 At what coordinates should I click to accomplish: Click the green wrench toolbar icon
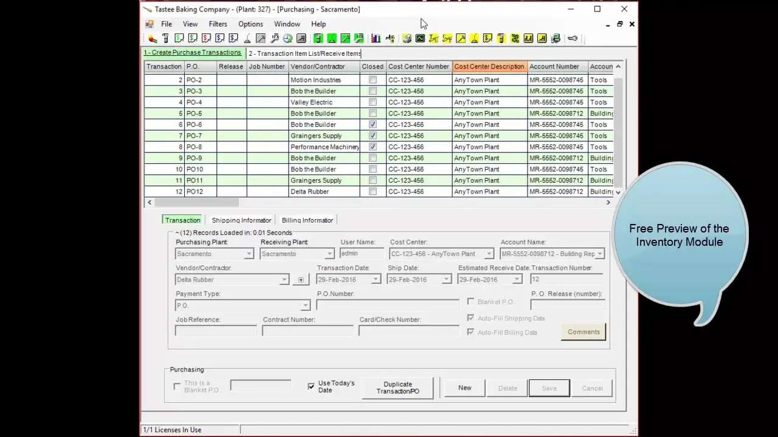pyautogui.click(x=359, y=38)
